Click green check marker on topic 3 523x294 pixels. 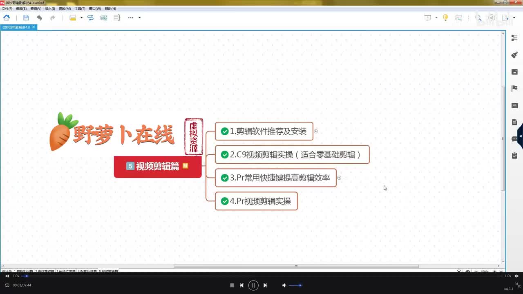point(224,178)
